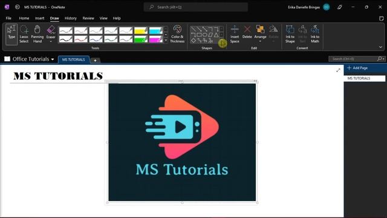Open Erika Danielle Bringas account avatar
Viewport: 387px width, 218px height.
point(327,7)
